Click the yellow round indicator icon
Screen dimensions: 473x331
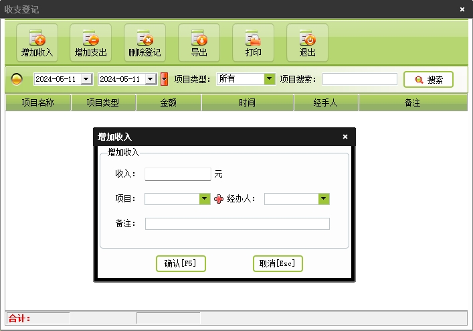17,79
